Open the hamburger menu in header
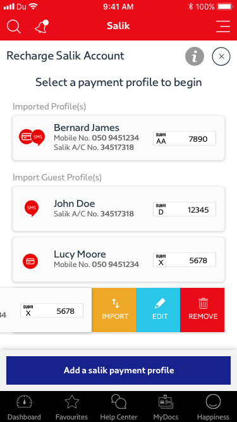This screenshot has width=237, height=422. [223, 27]
